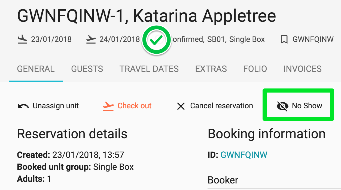Click the crossed-out eye No Show icon
The image size is (341, 190).
click(282, 106)
